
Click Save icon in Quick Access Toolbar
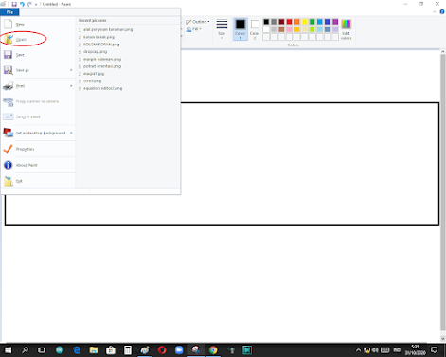(14, 4)
